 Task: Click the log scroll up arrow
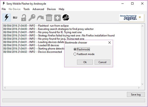coord(142,26)
